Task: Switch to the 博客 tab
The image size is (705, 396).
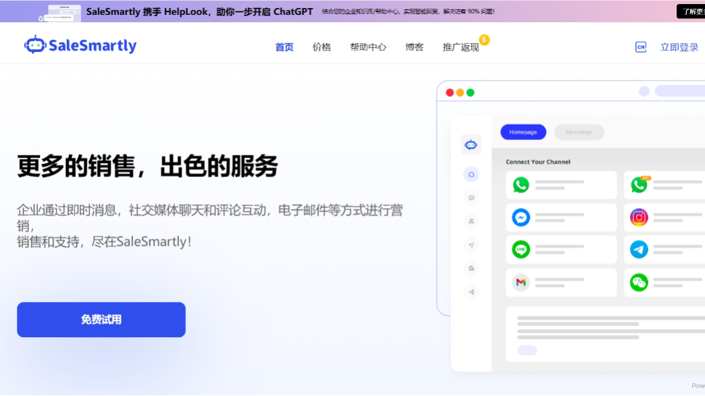Action: click(414, 47)
